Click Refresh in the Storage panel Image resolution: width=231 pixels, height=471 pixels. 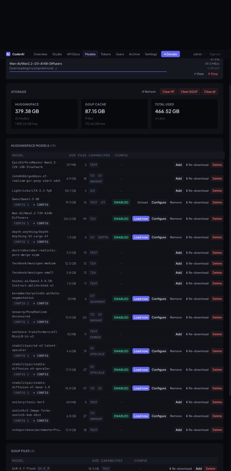(149, 92)
